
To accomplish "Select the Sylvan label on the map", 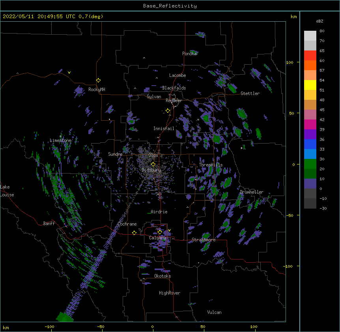I will [154, 97].
